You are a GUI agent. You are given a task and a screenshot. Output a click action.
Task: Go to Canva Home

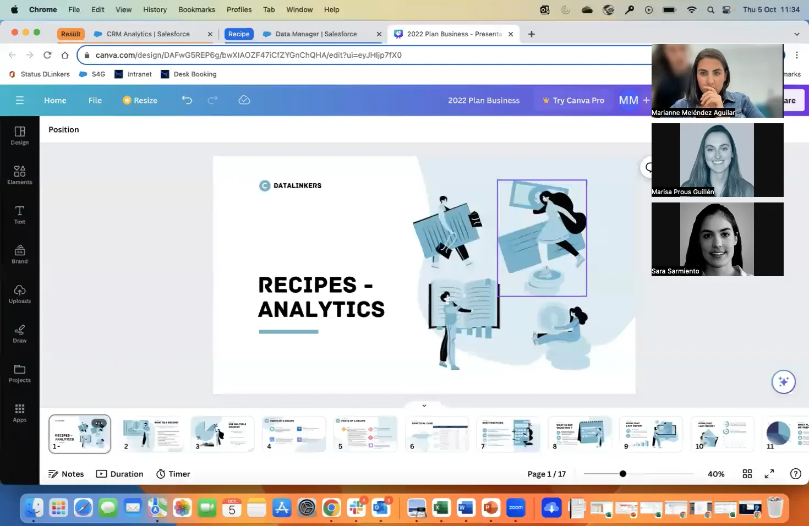click(x=55, y=100)
